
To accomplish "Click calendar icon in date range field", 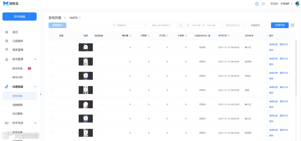I will [188, 25].
